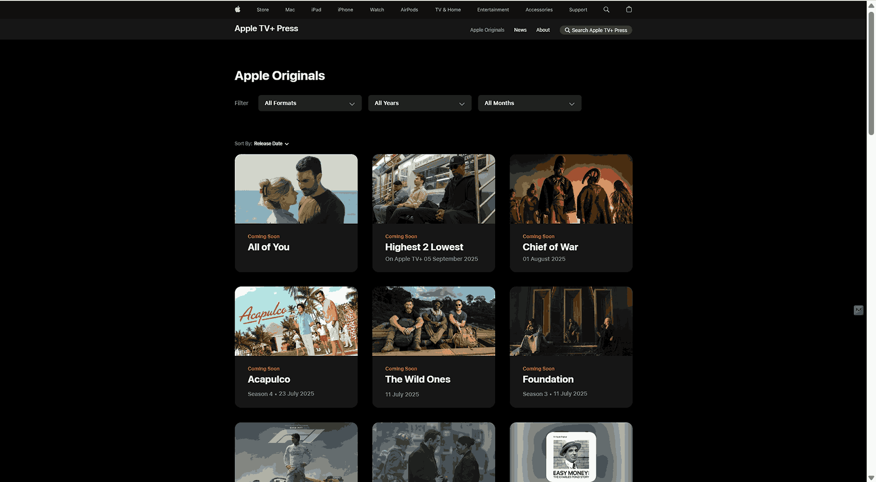Click the Apple logo icon
The height and width of the screenshot is (482, 876).
point(237,9)
